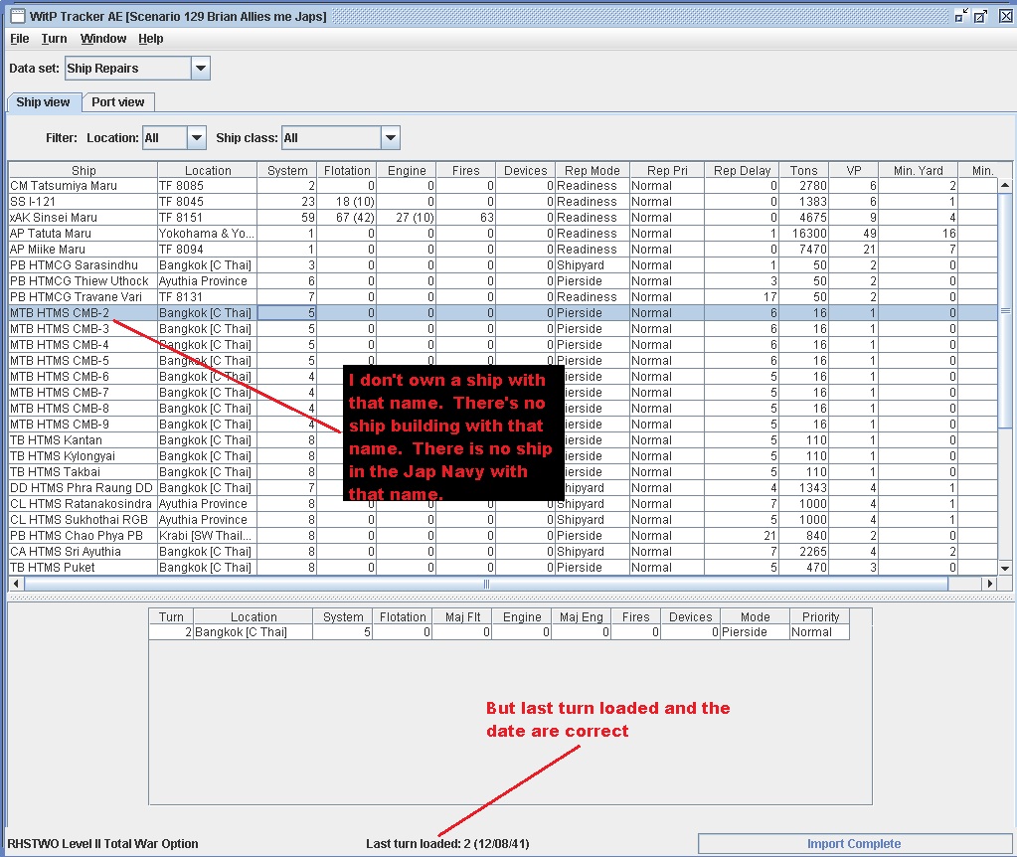Image resolution: width=1017 pixels, height=857 pixels.
Task: Click the vertical scrollbar down arrow
Action: pyautogui.click(x=1005, y=569)
